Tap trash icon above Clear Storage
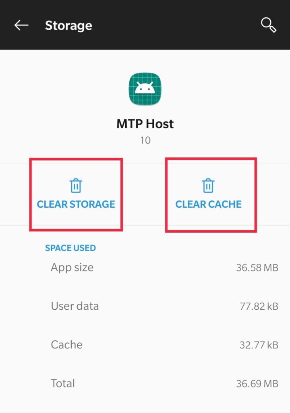This screenshot has width=290, height=413. (x=76, y=186)
